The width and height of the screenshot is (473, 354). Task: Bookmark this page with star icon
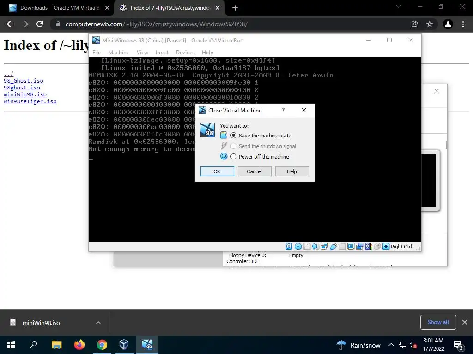pos(430,24)
